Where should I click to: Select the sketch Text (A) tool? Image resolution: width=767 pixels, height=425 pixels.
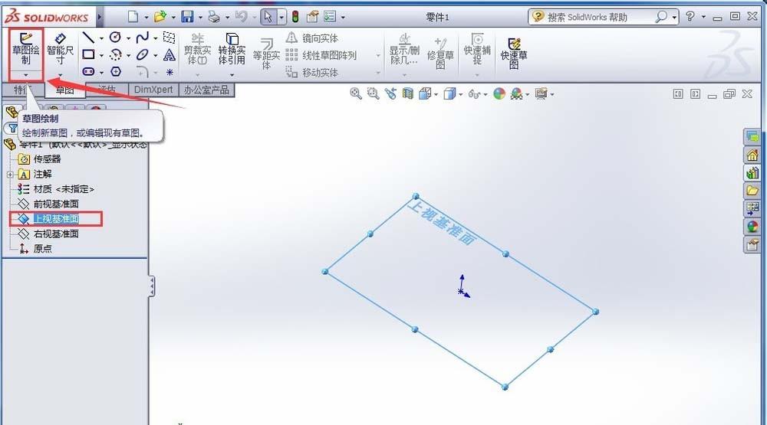point(170,54)
